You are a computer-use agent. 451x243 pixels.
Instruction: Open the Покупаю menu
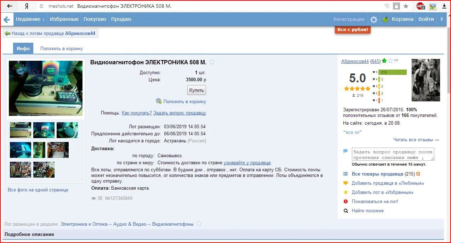(x=95, y=19)
